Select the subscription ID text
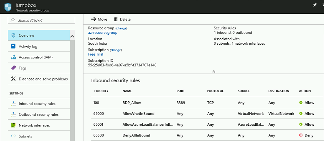324x141 pixels. click(x=122, y=65)
